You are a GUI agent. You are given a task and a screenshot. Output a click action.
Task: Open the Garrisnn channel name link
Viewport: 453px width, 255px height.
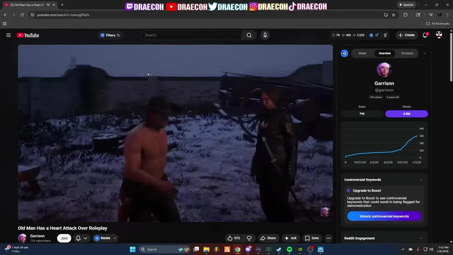[37, 236]
